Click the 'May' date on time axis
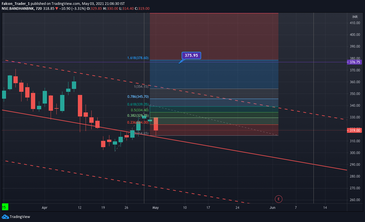Viewport: 365px width, 222px height. (x=155, y=207)
